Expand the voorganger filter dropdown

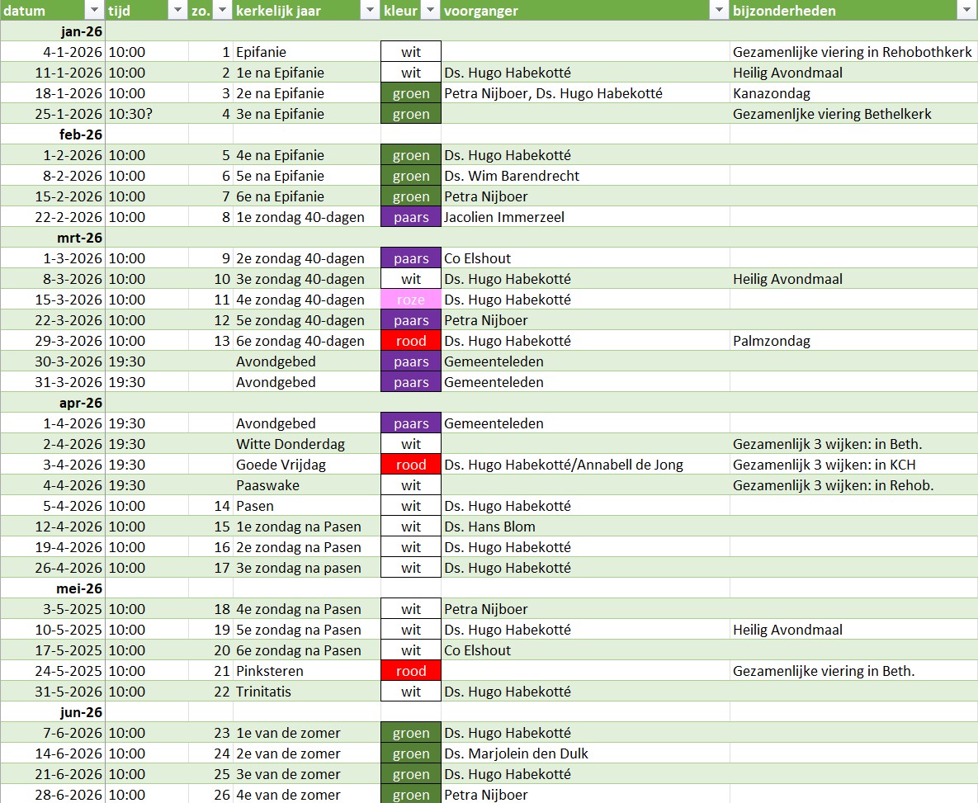[x=718, y=11]
